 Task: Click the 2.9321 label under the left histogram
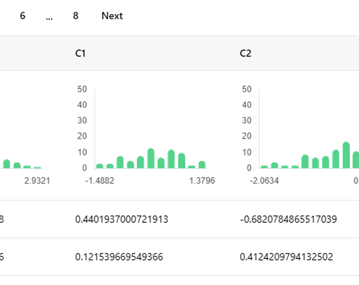tap(37, 181)
